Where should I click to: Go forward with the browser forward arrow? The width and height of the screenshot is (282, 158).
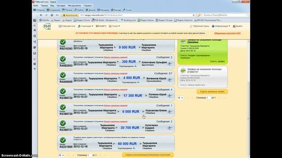pyautogui.click(x=46, y=15)
